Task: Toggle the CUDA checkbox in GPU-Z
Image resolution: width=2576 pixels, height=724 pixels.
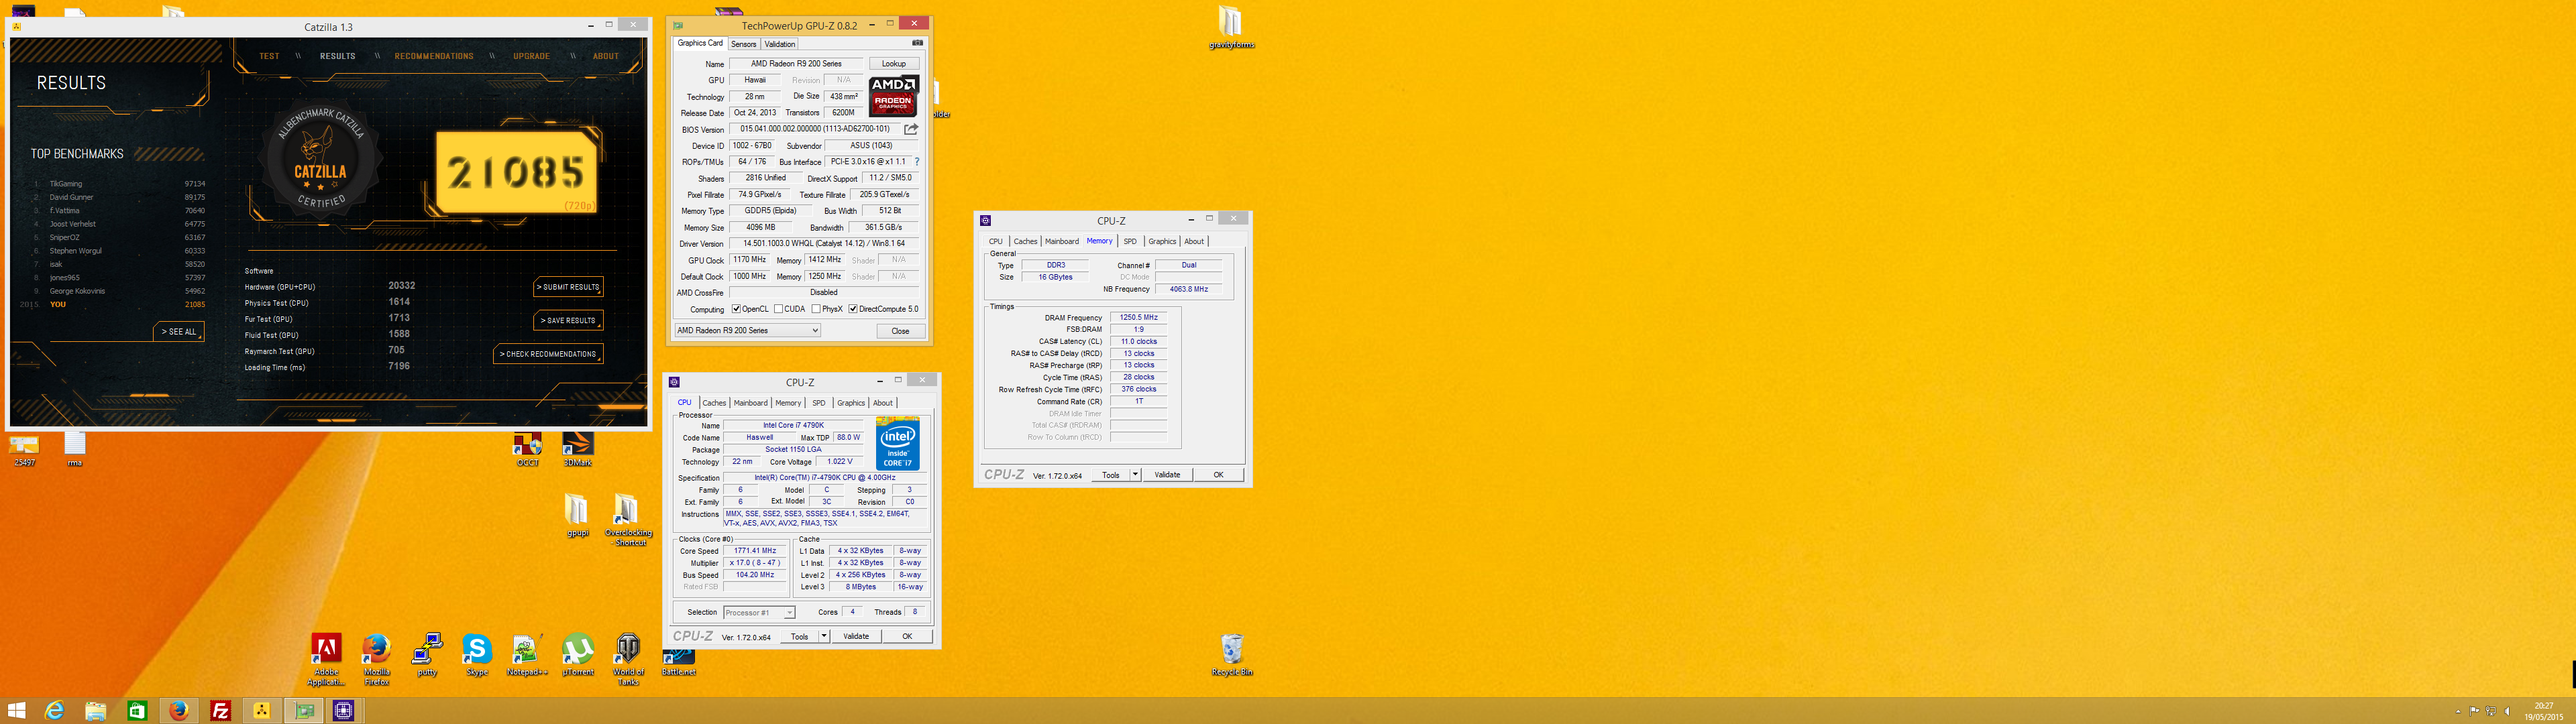Action: coord(779,309)
